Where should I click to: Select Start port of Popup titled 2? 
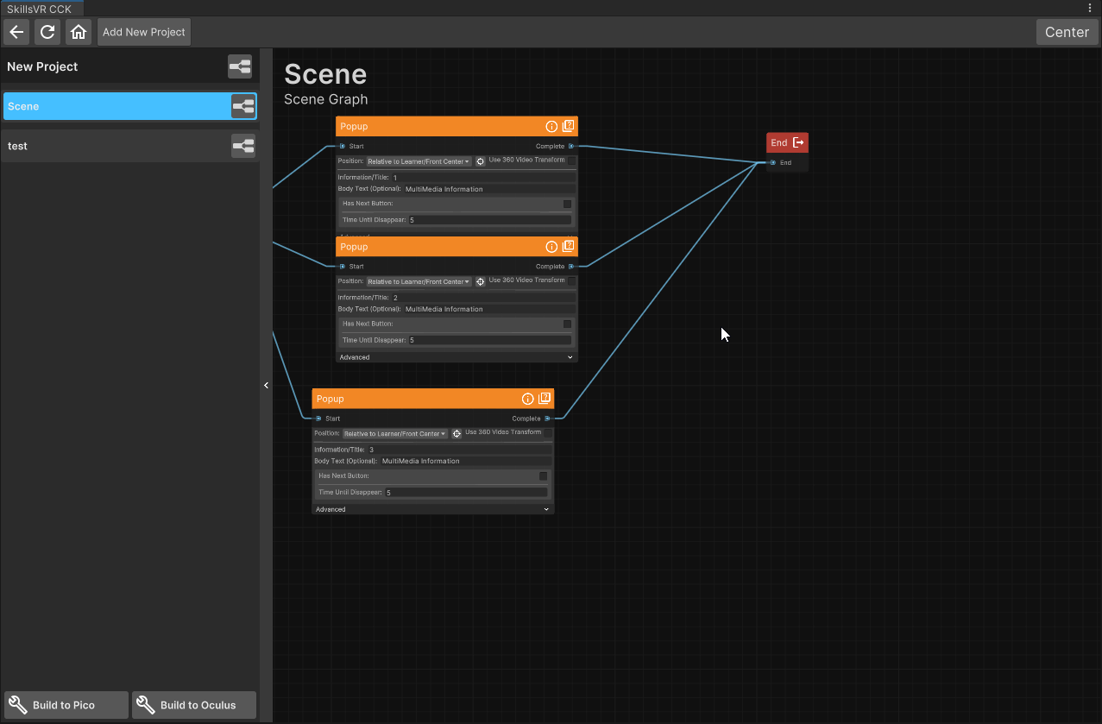[343, 267]
